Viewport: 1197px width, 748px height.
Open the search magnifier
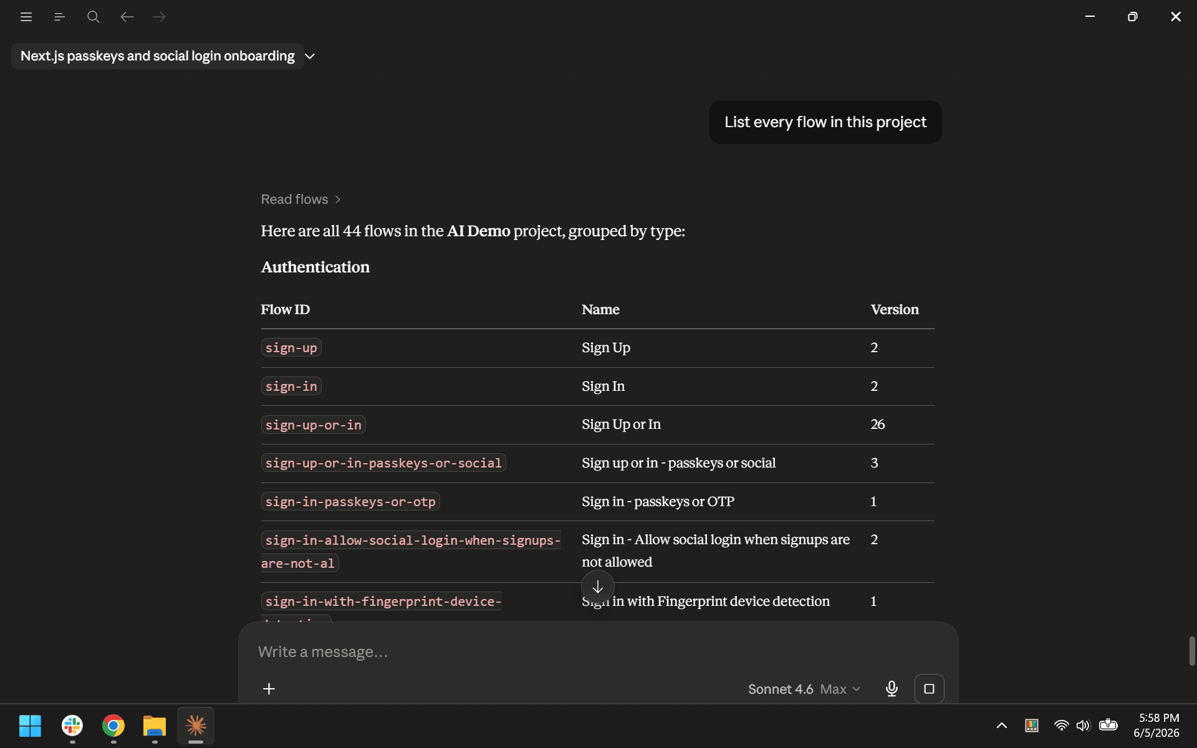click(93, 17)
